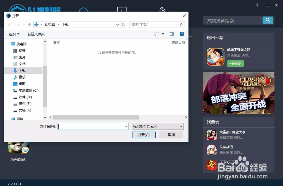Image resolution: width=283 pixels, height=186 pixels.
Task: Open the 组织 dropdown menu
Action: click(x=14, y=34)
